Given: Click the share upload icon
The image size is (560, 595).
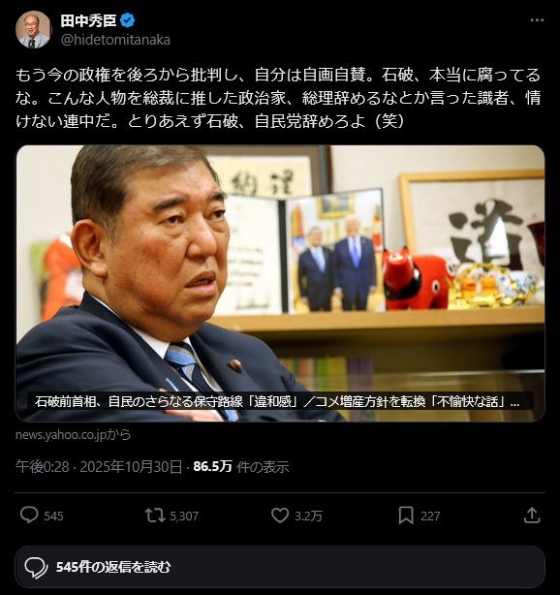Looking at the screenshot, I should [x=532, y=516].
